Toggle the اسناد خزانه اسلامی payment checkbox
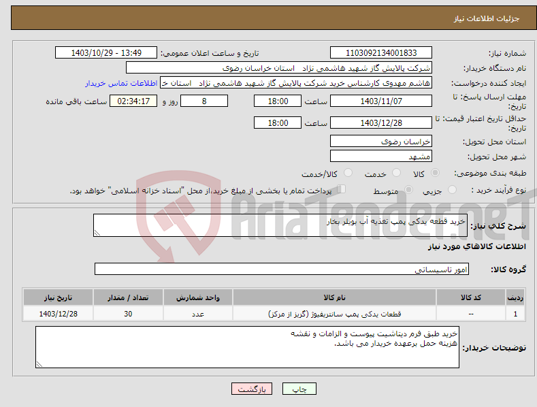Image resolution: width=537 pixels, height=407 pixels. point(342,189)
